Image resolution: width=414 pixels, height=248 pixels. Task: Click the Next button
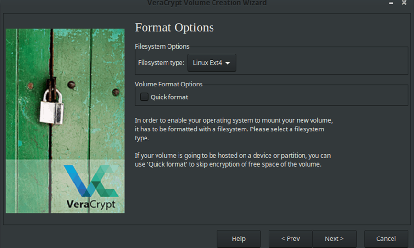coord(334,239)
